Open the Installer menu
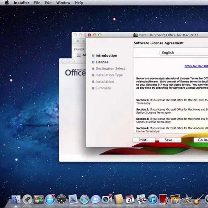The image size is (208, 208). (21, 3)
